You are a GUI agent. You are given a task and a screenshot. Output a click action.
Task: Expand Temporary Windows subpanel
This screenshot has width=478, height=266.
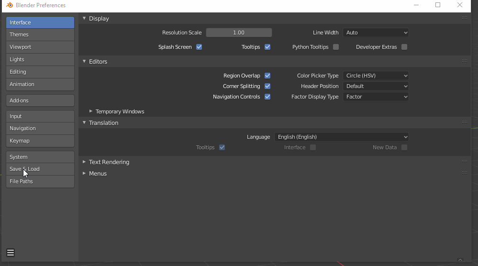point(91,111)
